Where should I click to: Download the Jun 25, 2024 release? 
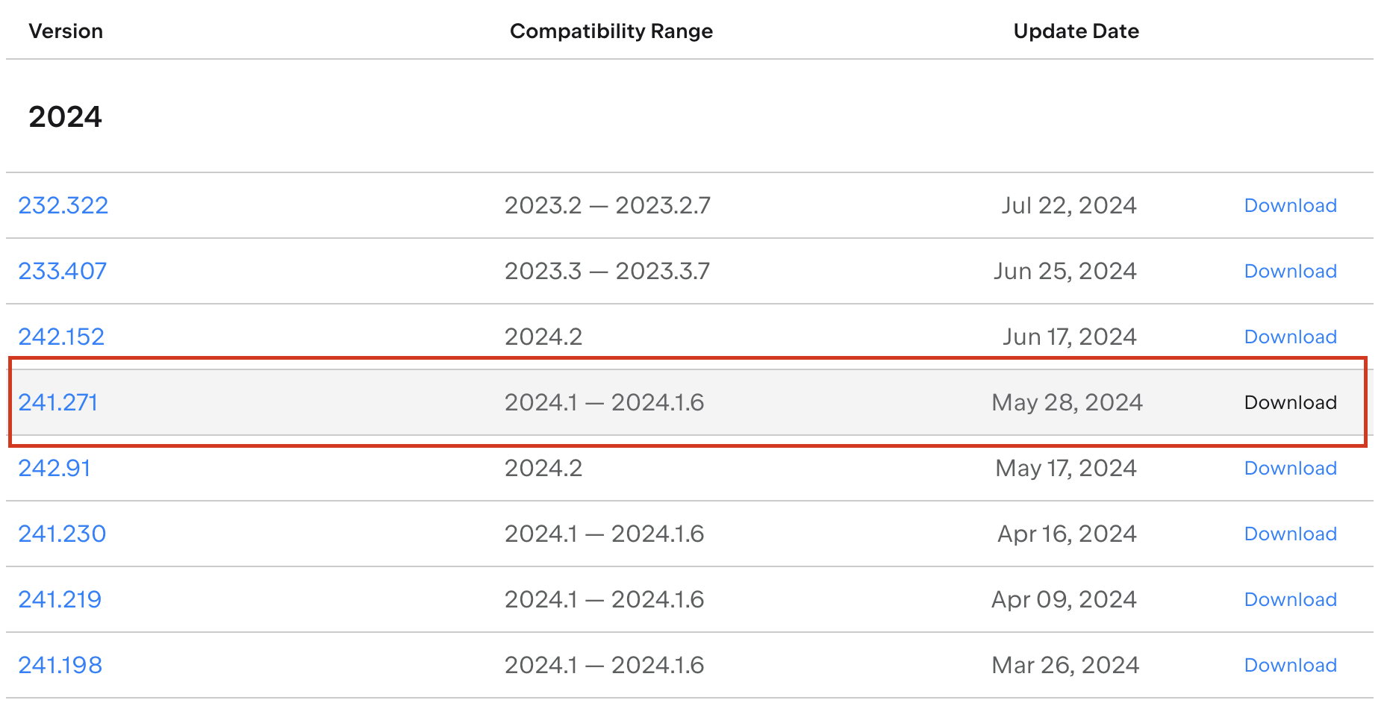pos(1290,271)
